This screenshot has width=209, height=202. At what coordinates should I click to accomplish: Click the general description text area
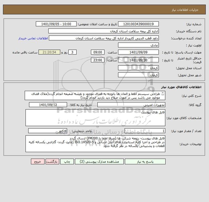pyautogui.click(x=95, y=96)
